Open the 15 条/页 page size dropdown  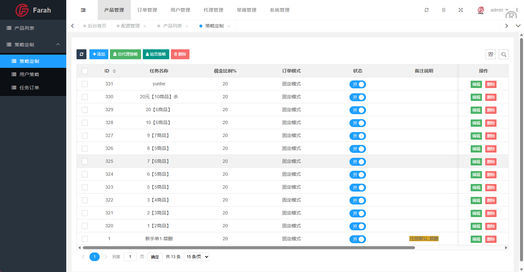(x=196, y=257)
